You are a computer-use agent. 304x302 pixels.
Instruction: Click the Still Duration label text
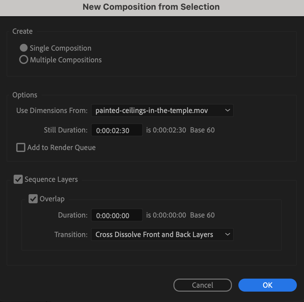coord(66,130)
